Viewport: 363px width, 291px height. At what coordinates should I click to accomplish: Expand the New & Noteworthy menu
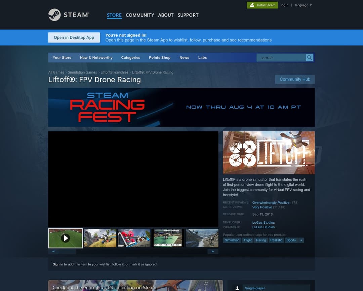pos(96,58)
